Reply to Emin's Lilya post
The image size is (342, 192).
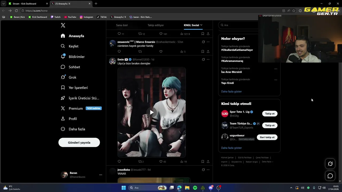119,162
